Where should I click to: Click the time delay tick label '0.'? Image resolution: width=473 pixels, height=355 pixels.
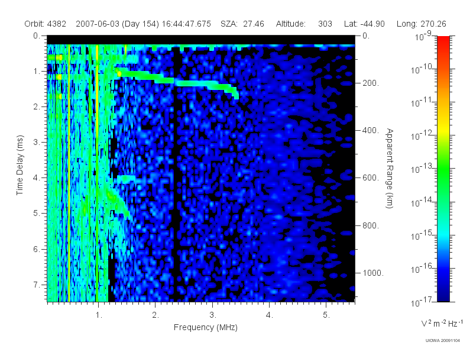37,35
